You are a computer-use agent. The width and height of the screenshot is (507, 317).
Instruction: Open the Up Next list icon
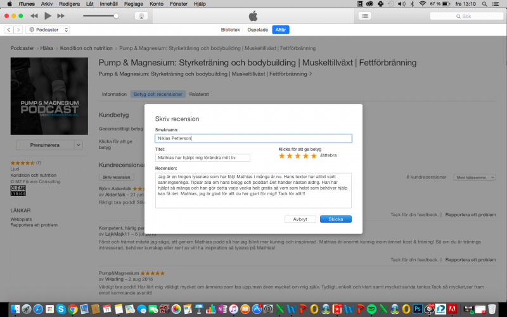tap(365, 16)
